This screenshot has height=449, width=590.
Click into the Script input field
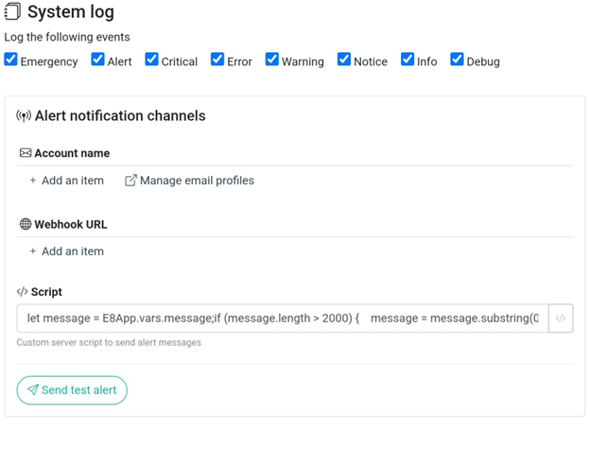282,319
